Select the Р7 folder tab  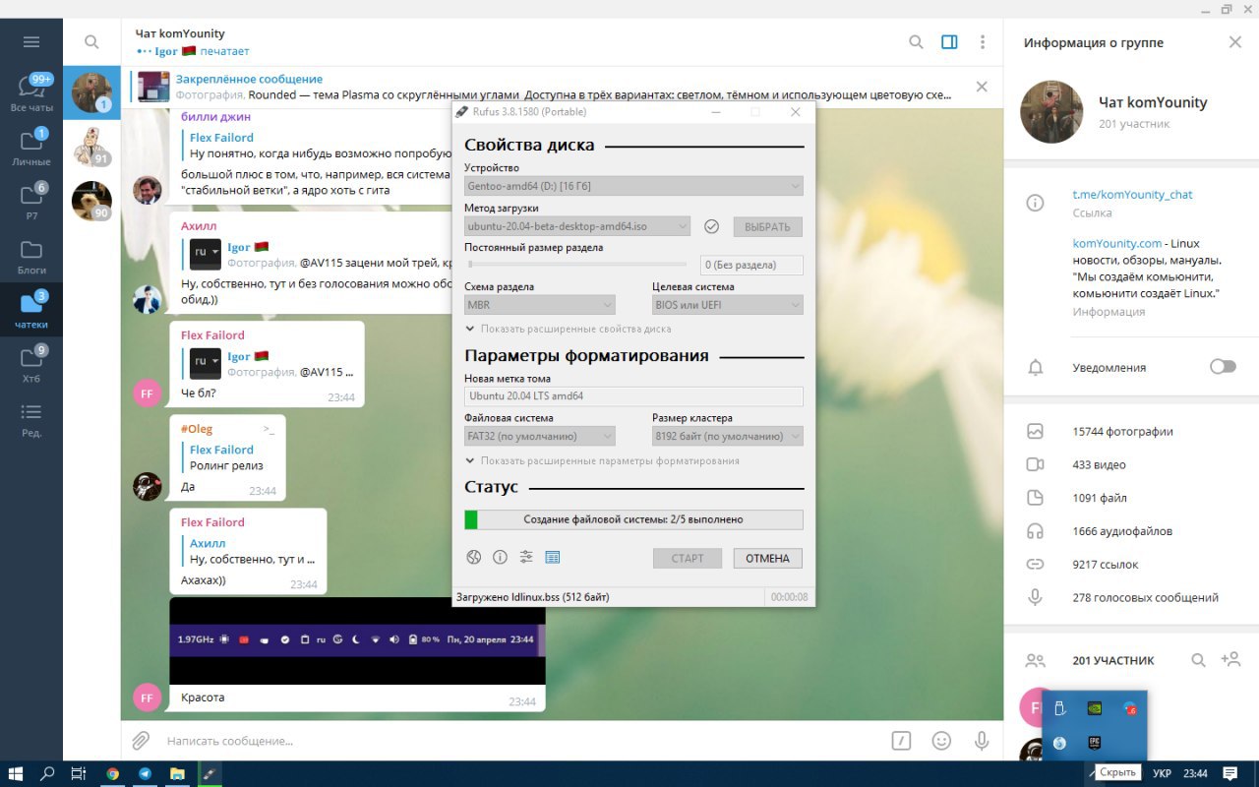[31, 202]
